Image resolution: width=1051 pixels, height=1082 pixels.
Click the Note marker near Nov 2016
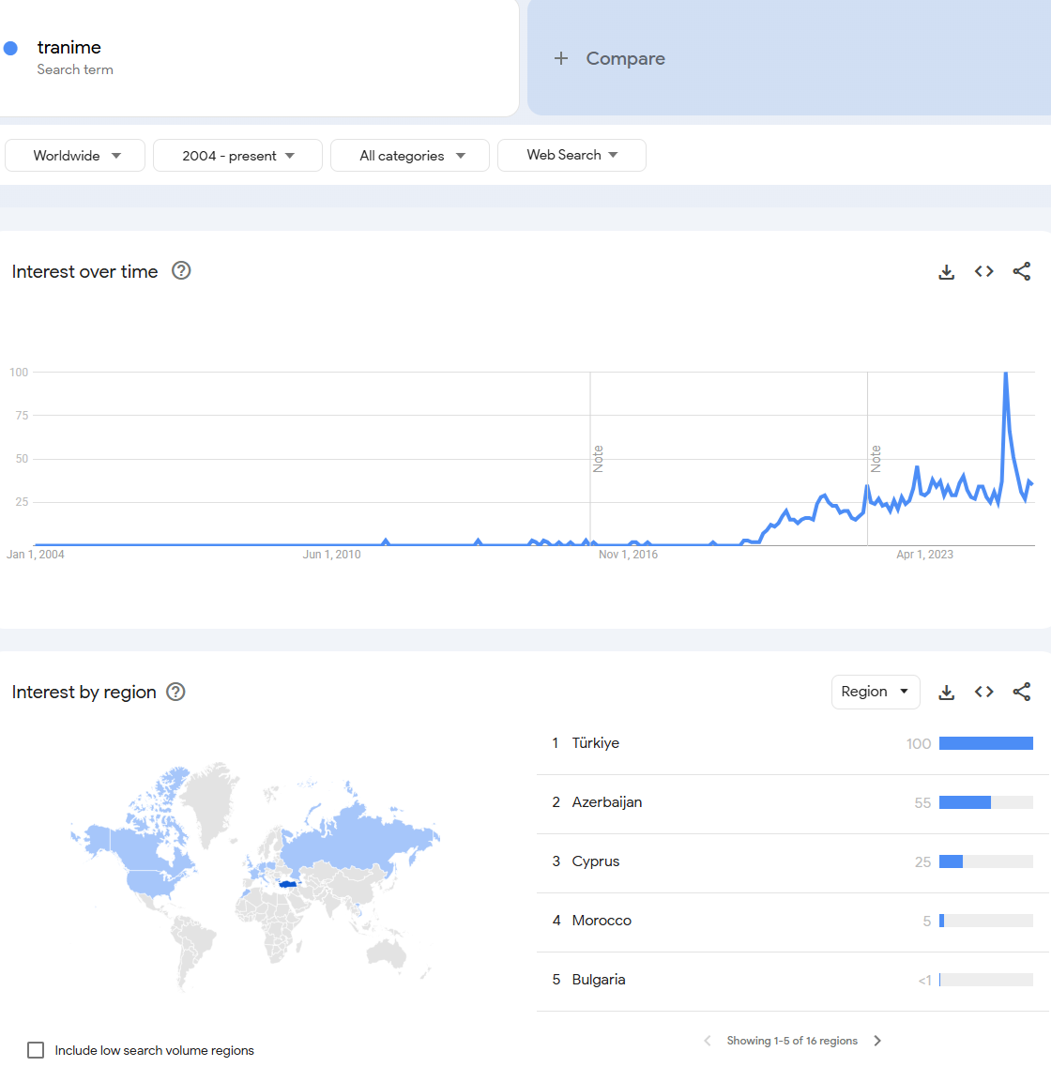[x=598, y=459]
